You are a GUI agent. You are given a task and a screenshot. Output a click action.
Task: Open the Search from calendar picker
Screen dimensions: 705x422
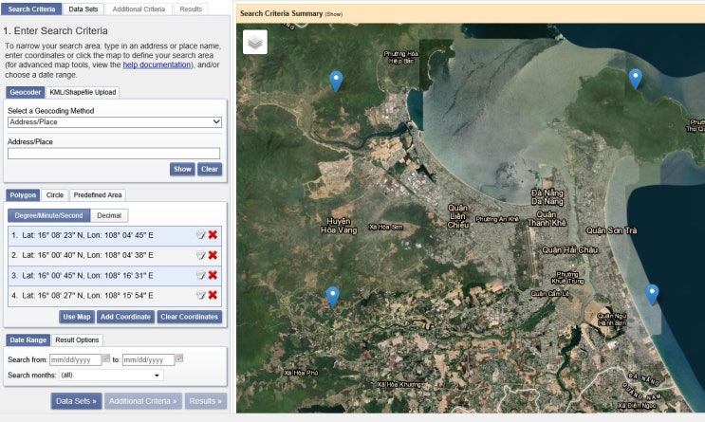[106, 359]
